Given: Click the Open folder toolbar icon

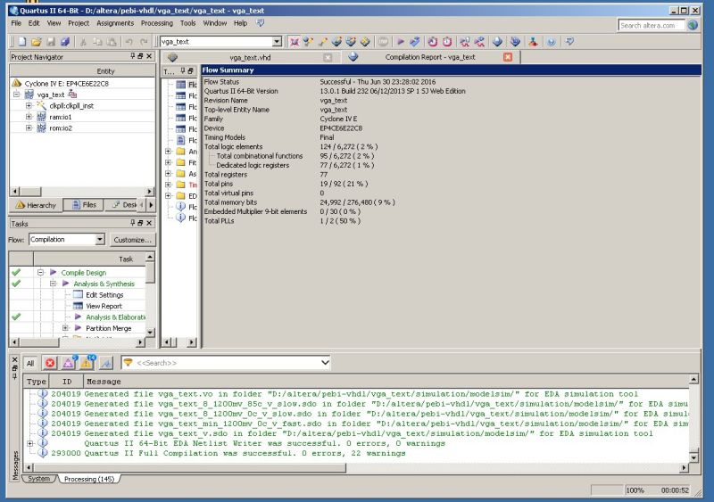Looking at the screenshot, I should (37, 42).
